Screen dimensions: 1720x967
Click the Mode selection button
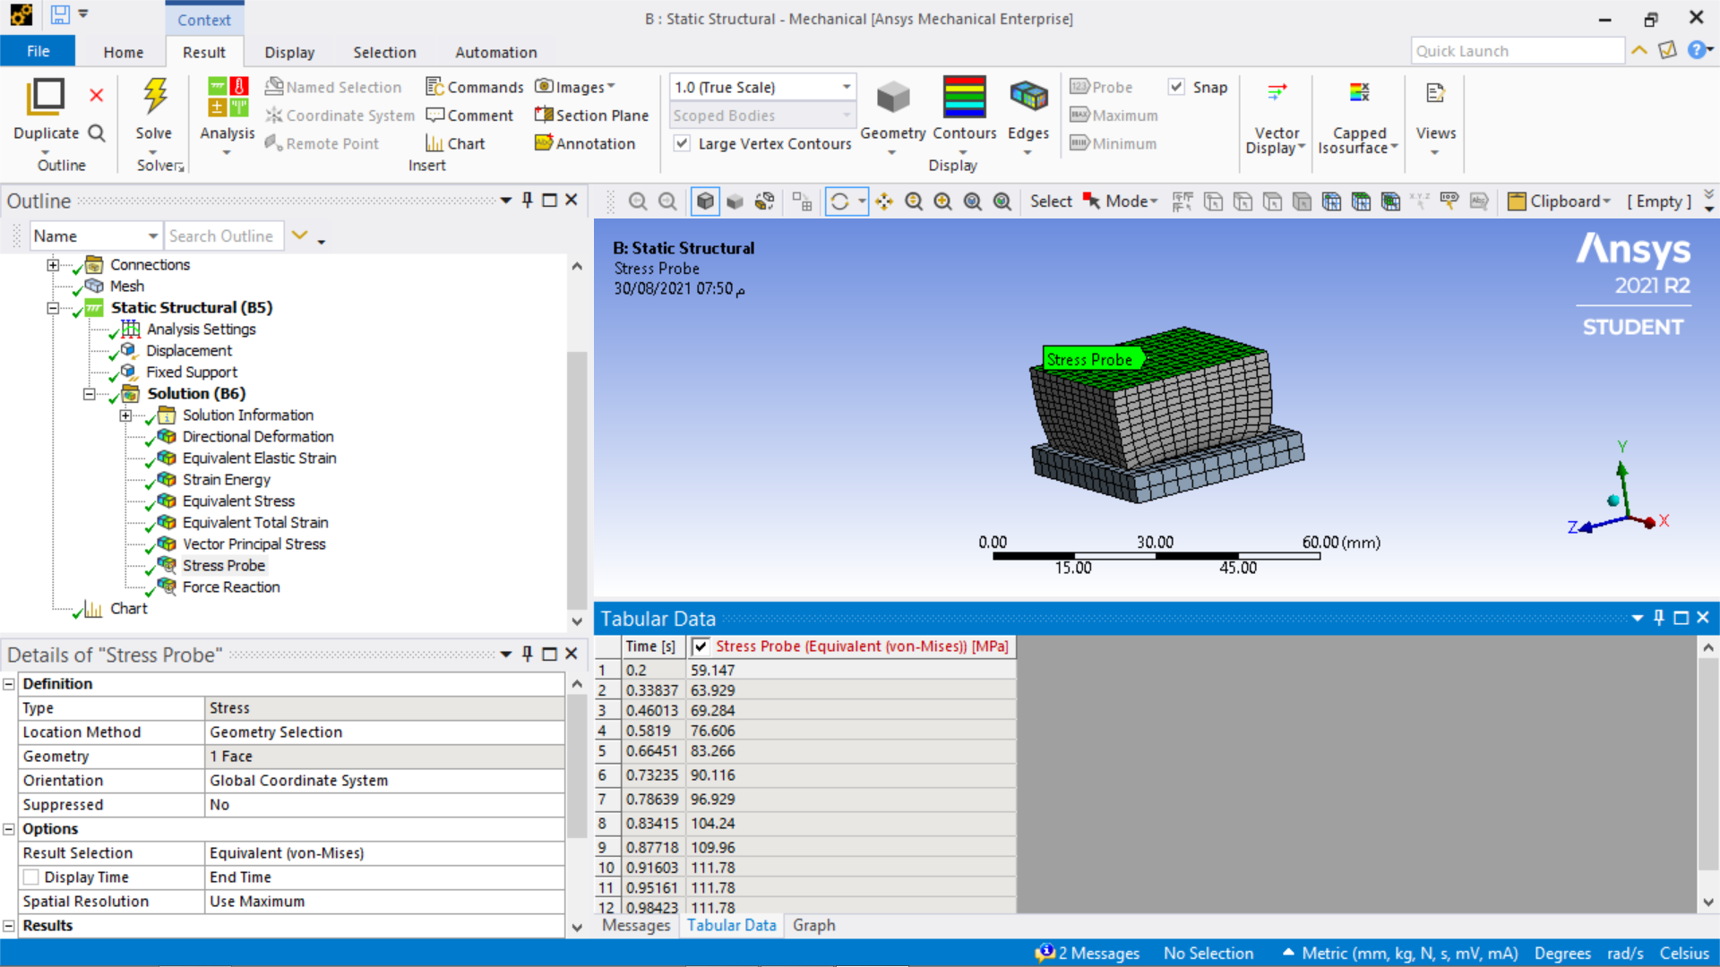[x=1122, y=201]
